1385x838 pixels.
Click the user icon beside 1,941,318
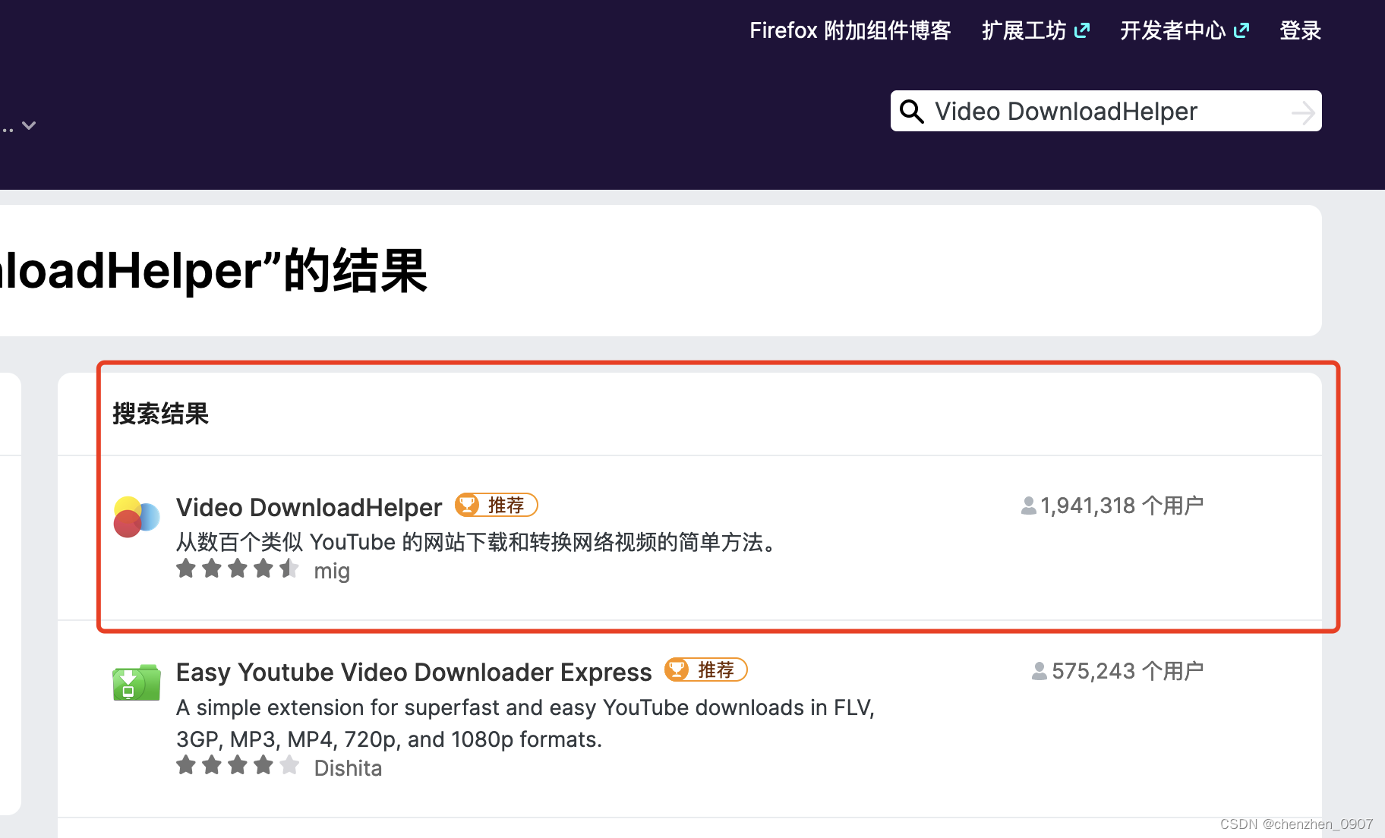coord(1029,506)
